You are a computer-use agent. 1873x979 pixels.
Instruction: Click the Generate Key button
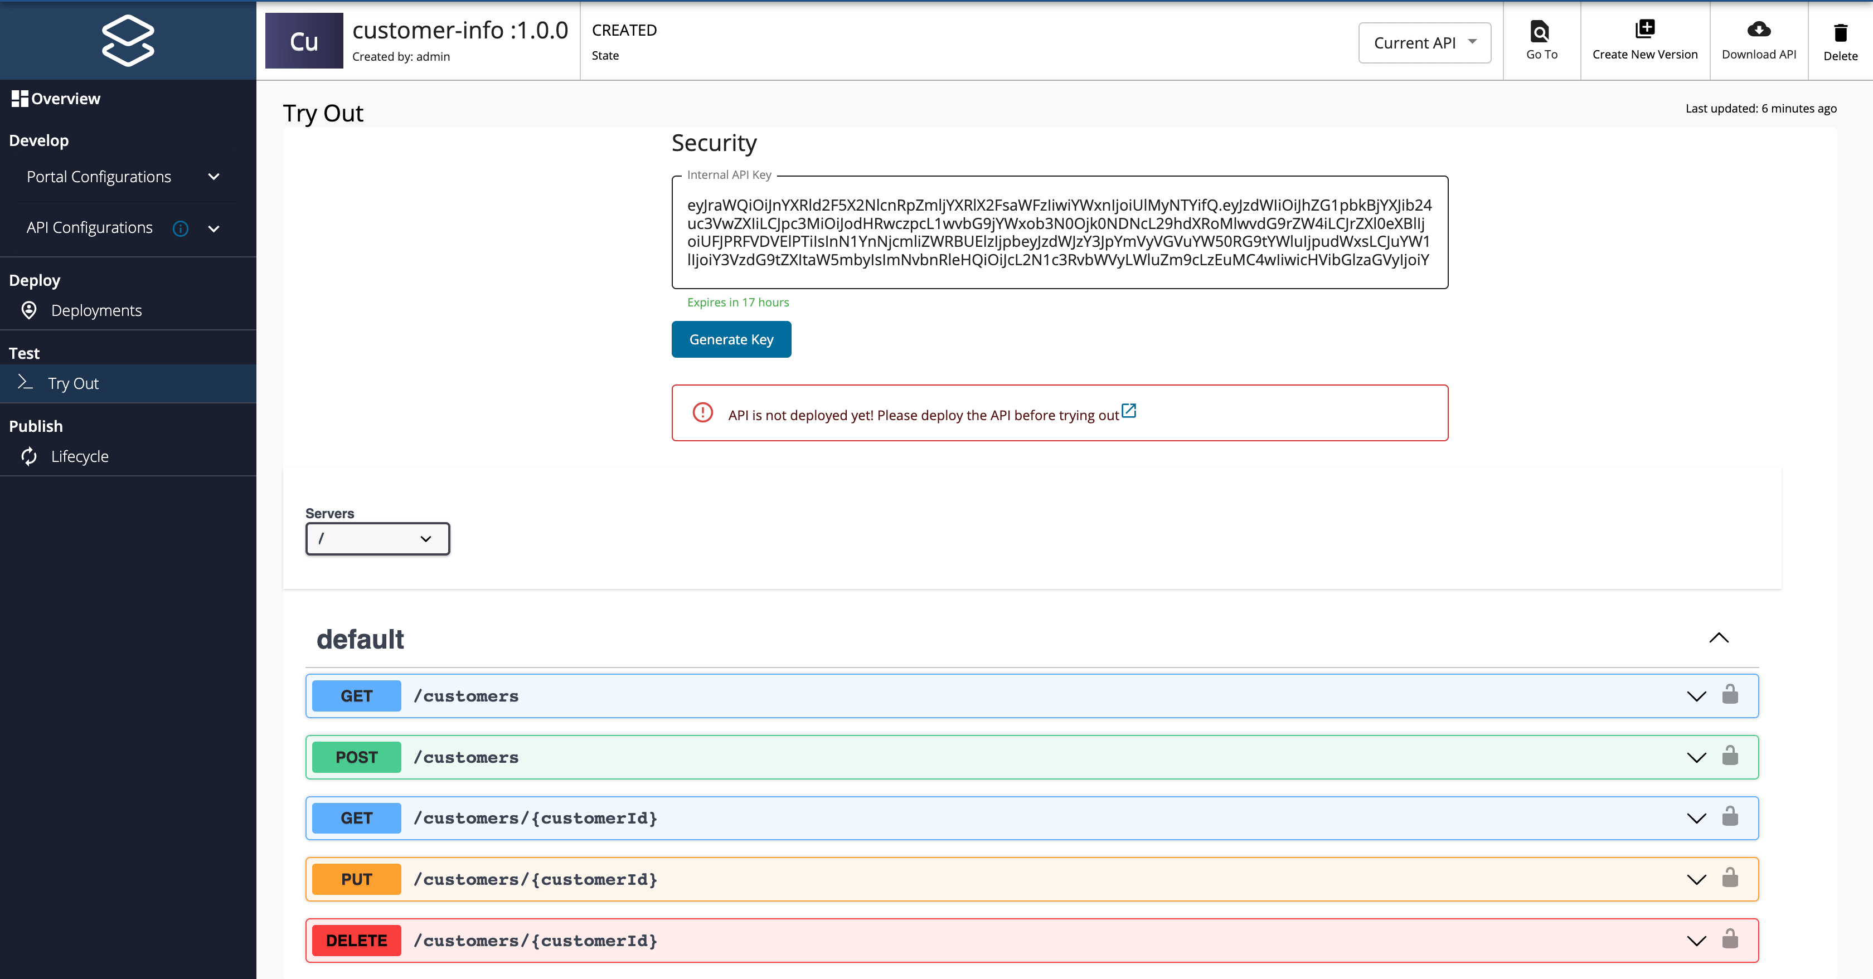tap(731, 339)
